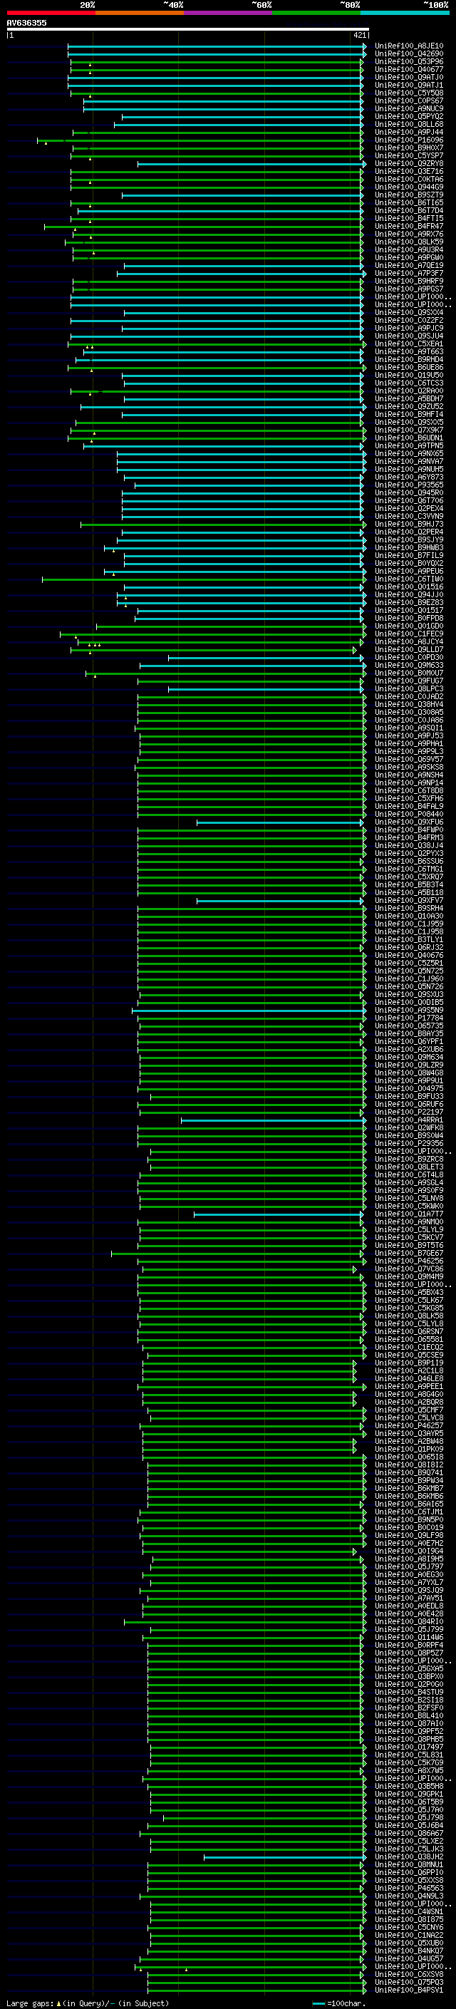This screenshot has height=2009, width=456.
Task: Select UniRef100_Q6RJ32 label
Action: [408, 948]
